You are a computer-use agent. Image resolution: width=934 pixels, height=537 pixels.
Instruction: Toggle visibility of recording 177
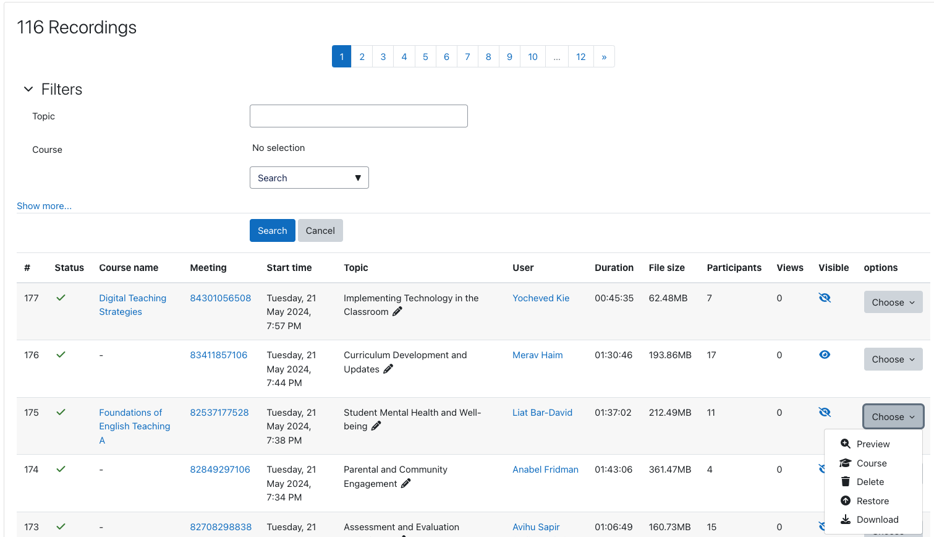[x=825, y=298]
